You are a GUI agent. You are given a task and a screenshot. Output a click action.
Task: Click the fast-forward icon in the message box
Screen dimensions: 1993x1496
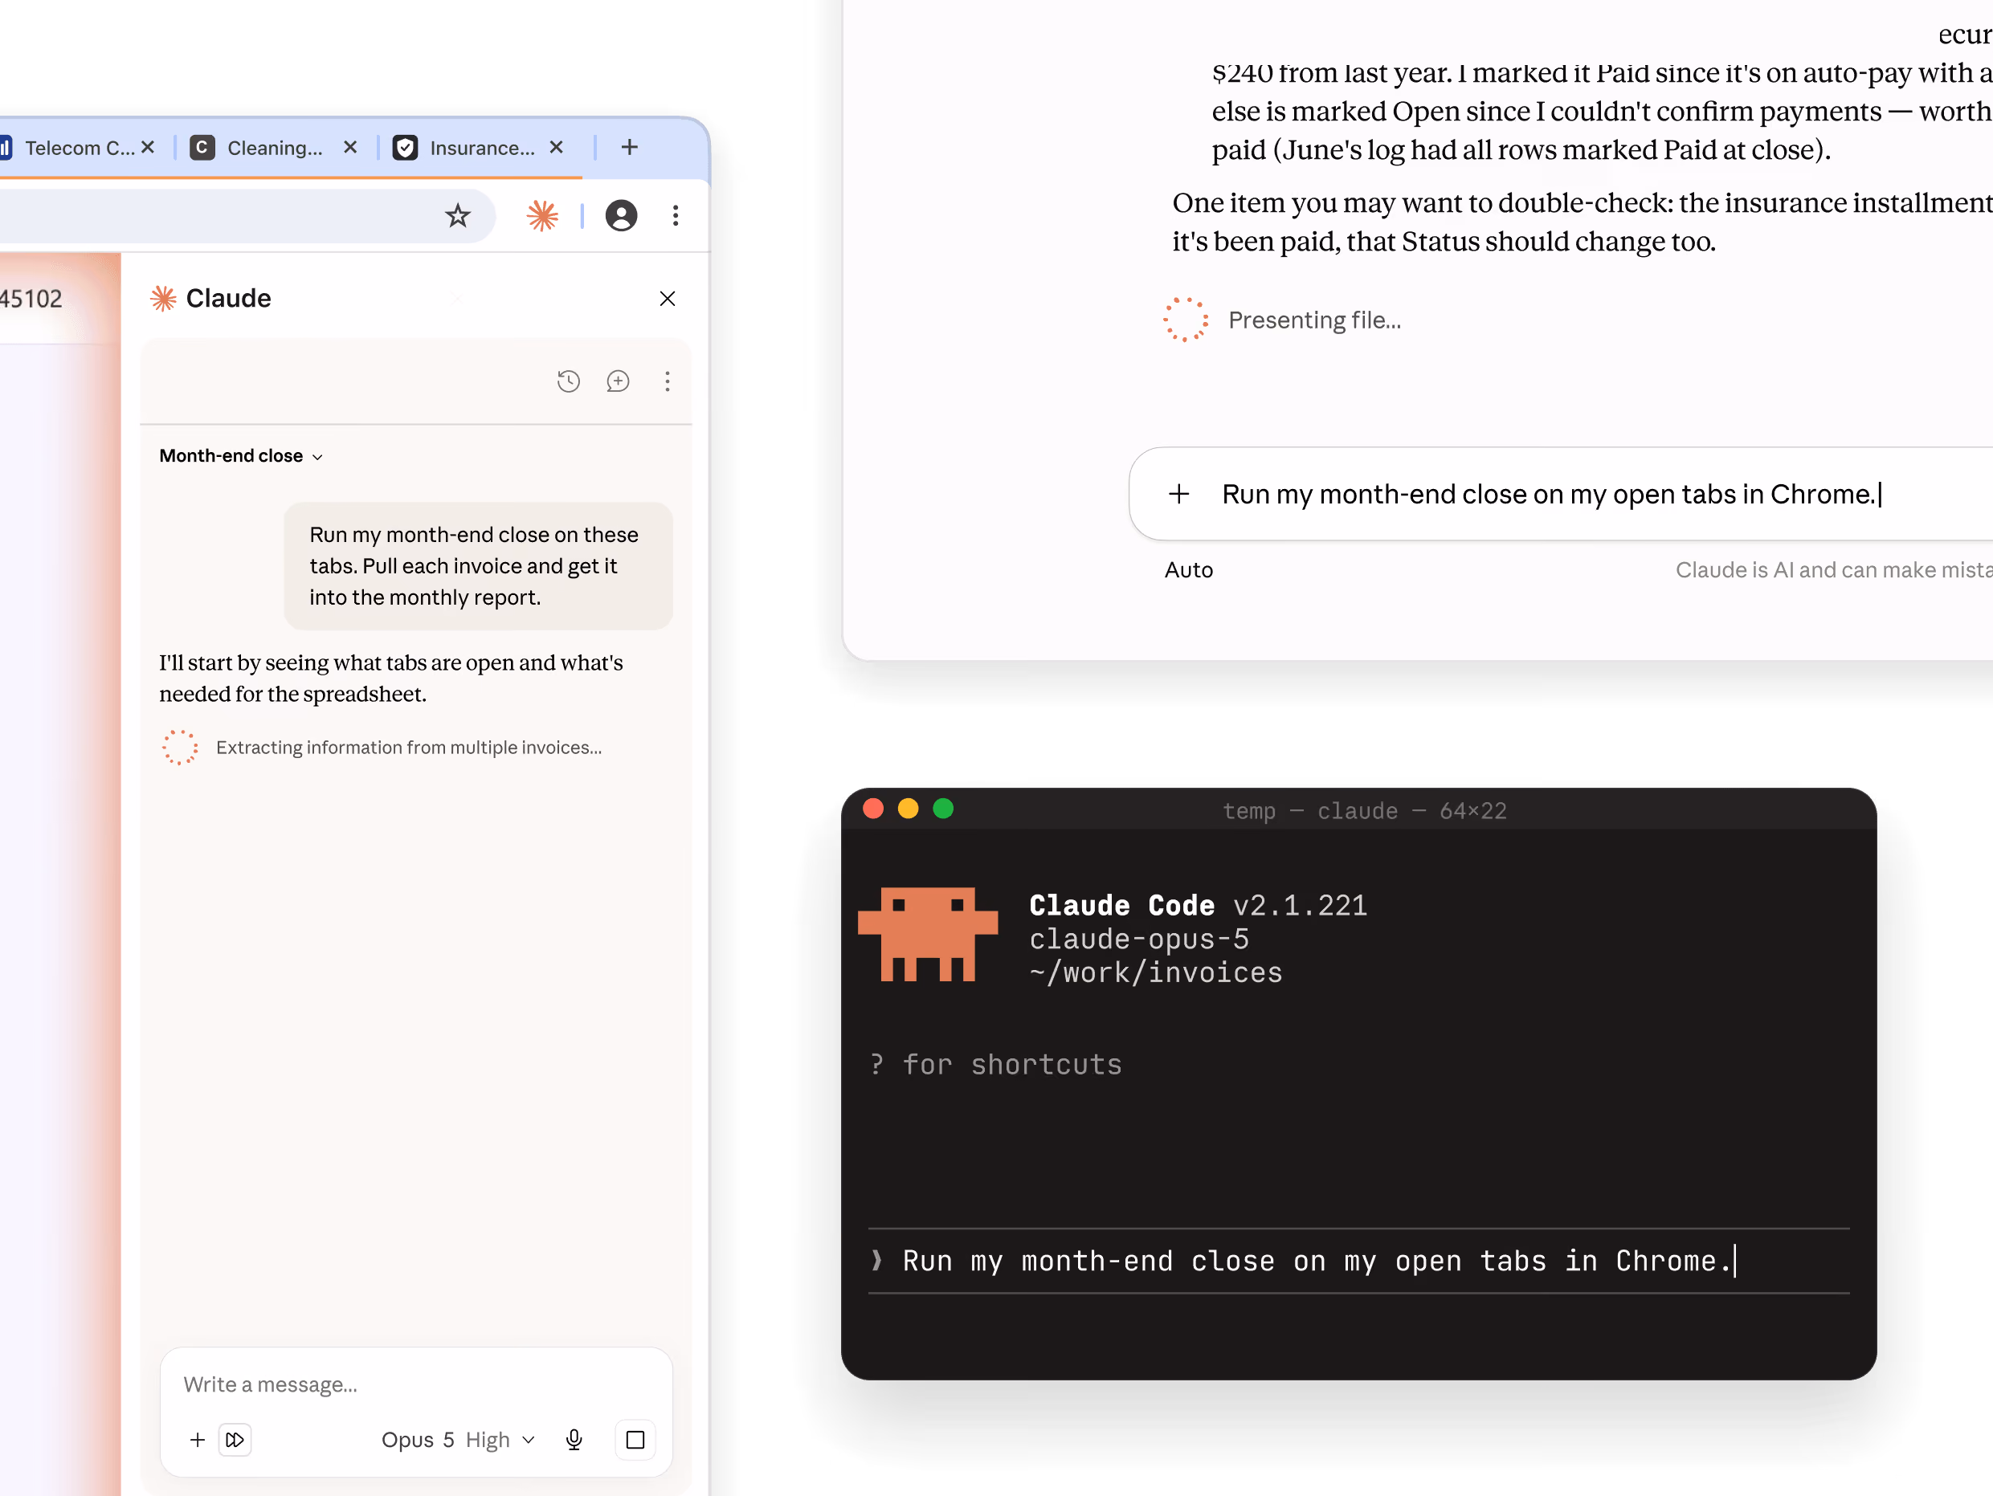coord(235,1440)
